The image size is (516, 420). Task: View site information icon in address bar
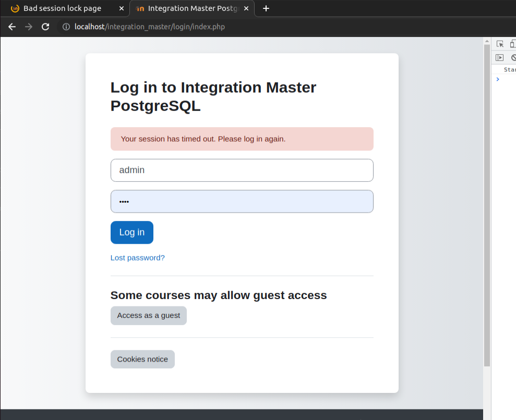[x=66, y=27]
